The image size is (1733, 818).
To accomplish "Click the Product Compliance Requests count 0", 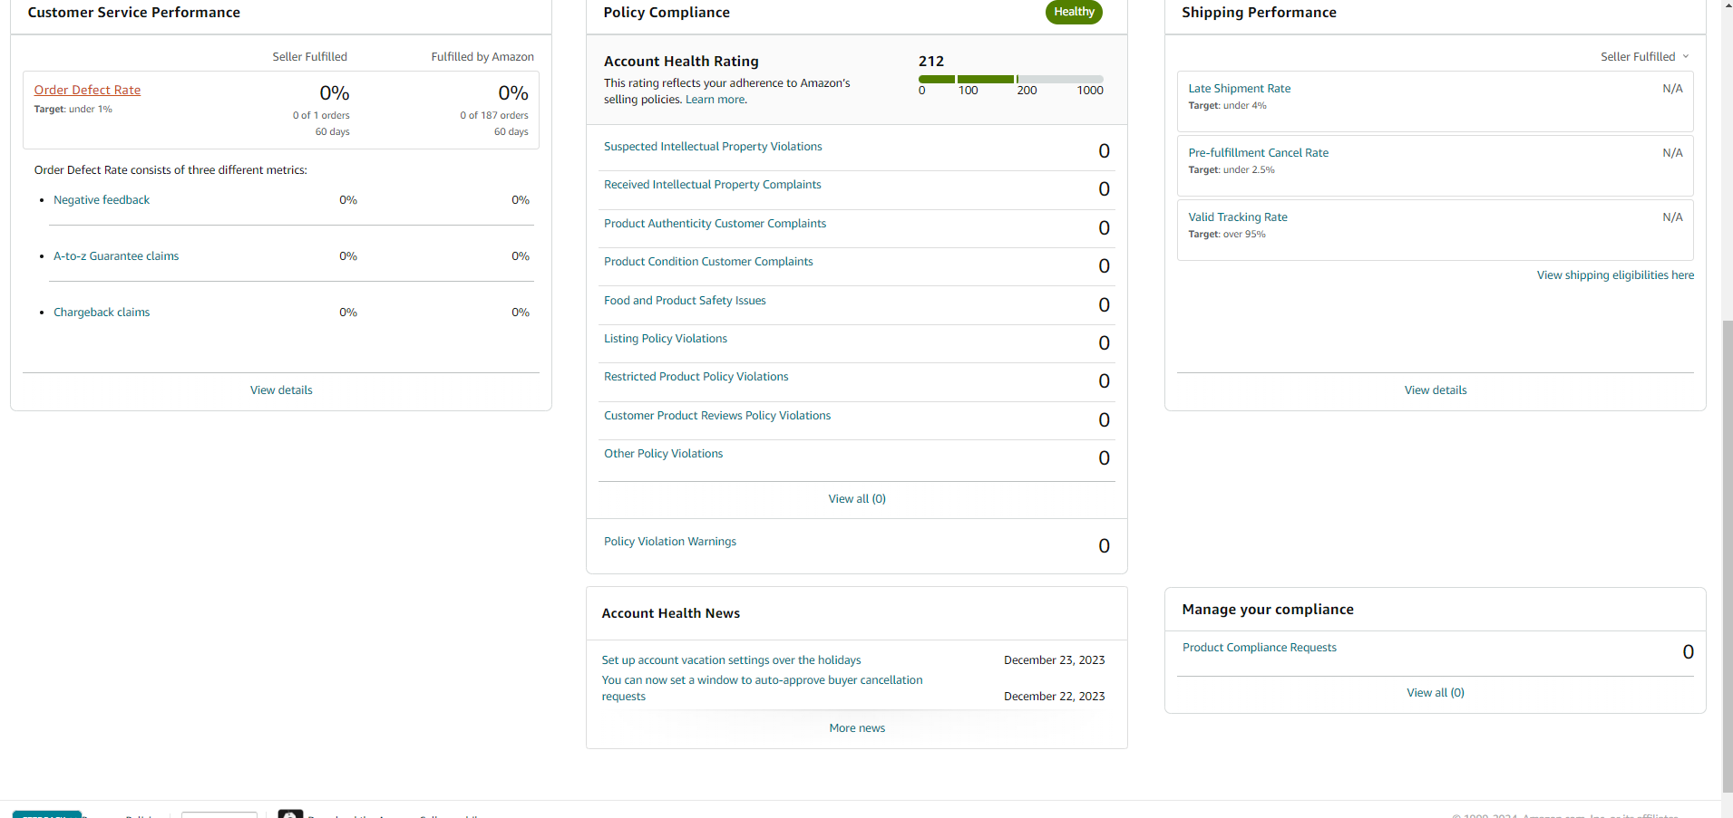I will pos(1688,652).
